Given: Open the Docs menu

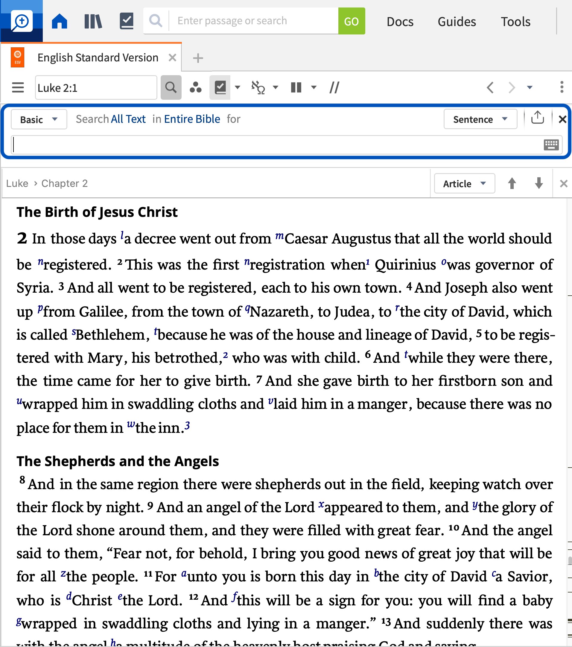Looking at the screenshot, I should click(400, 22).
